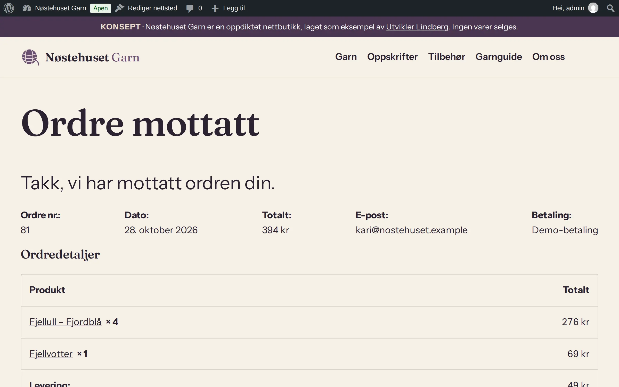This screenshot has width=619, height=387.
Task: Go to the Garn navigation item
Action: (346, 57)
